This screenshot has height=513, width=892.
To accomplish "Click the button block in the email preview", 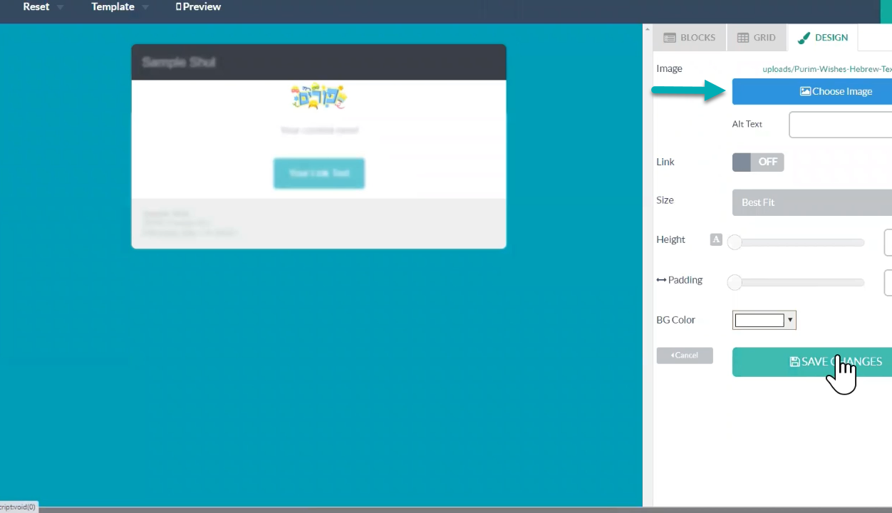I will pos(318,173).
